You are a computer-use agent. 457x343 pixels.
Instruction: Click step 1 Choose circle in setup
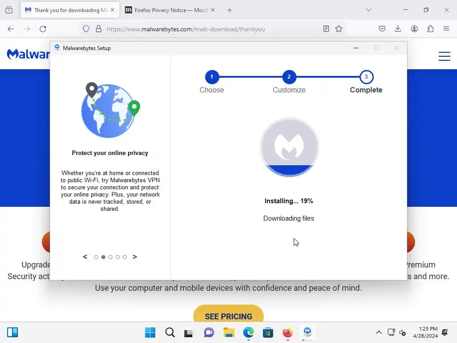coord(212,77)
